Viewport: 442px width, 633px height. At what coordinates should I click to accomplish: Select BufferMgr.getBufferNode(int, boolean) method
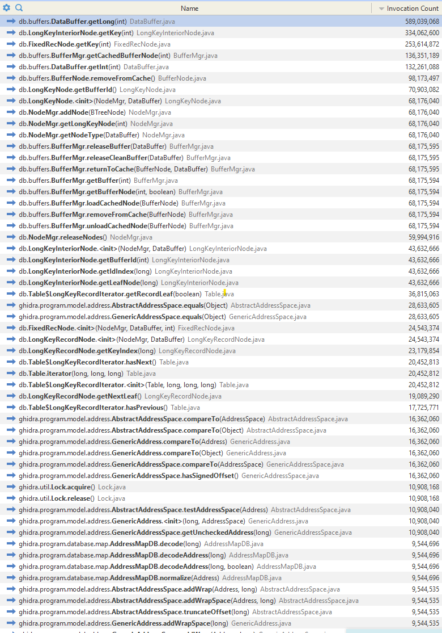point(97,192)
